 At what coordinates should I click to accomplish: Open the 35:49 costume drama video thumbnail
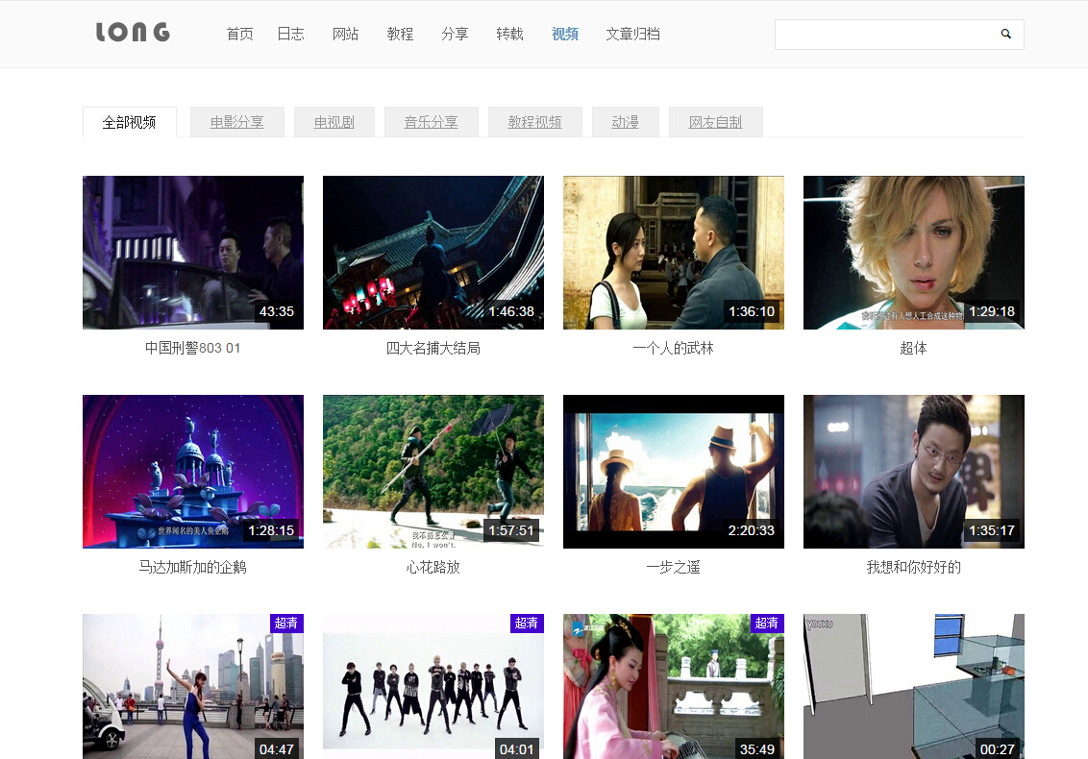pos(674,686)
